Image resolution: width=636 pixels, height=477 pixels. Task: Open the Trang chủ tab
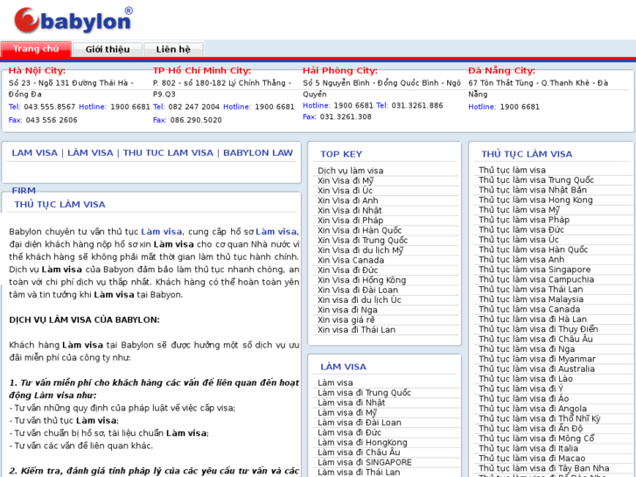(x=36, y=50)
